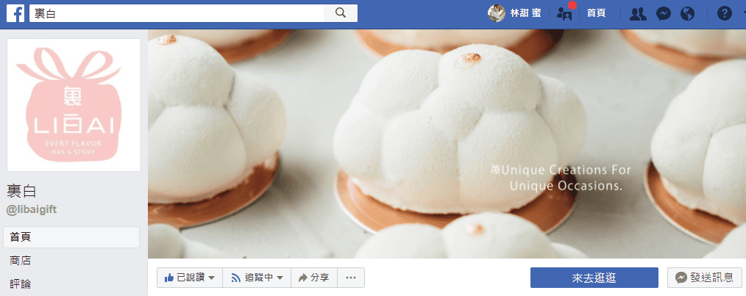Toggle the 追蹤中 following button

pyautogui.click(x=257, y=278)
